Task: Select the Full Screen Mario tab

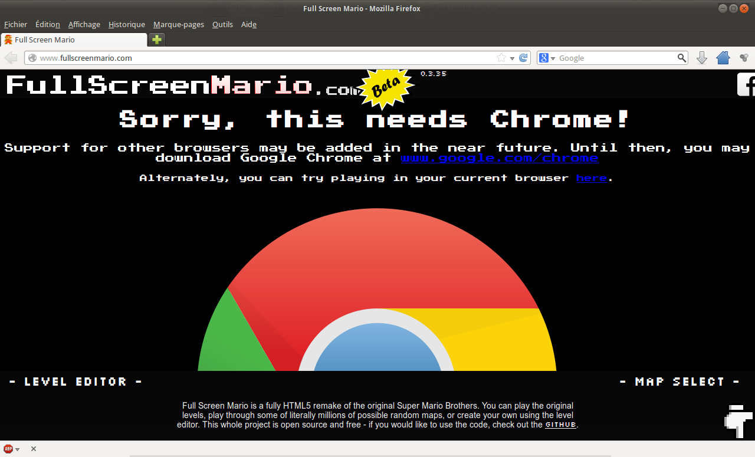Action: click(x=74, y=40)
